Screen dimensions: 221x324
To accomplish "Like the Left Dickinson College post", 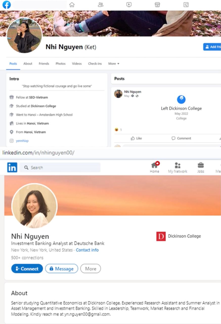I will pyautogui.click(x=136, y=138).
